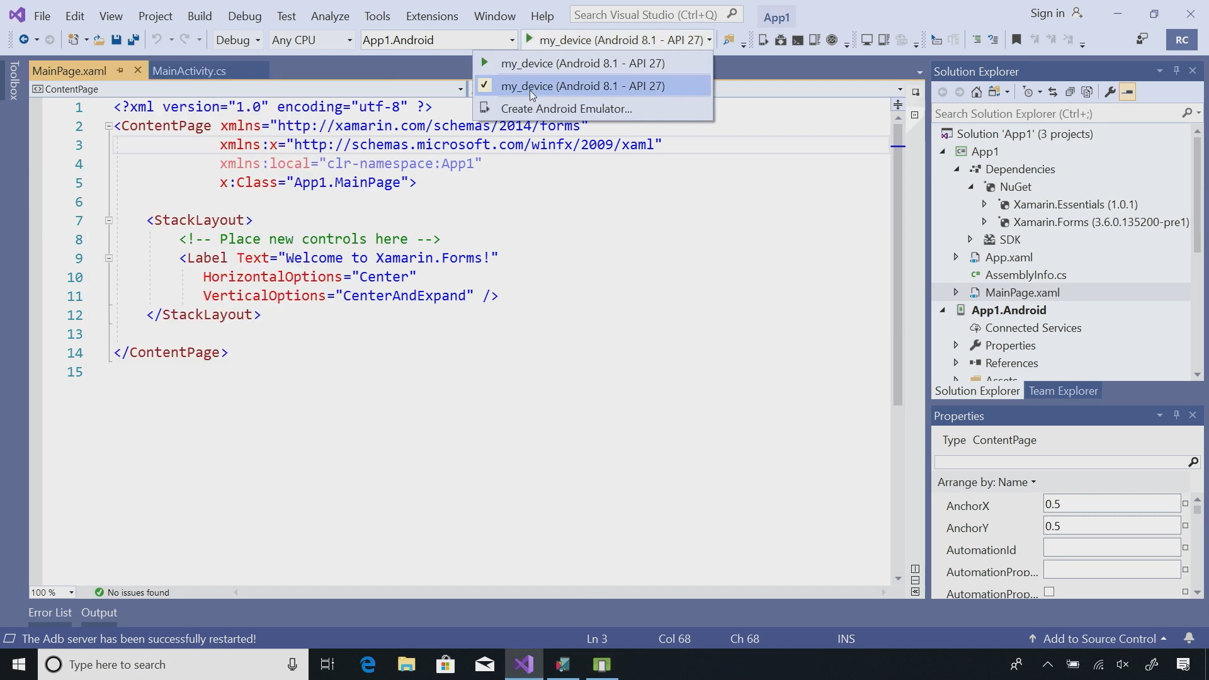Viewport: 1209px width, 680px height.
Task: Click the Save disk icon in the toolbar
Action: tap(116, 40)
